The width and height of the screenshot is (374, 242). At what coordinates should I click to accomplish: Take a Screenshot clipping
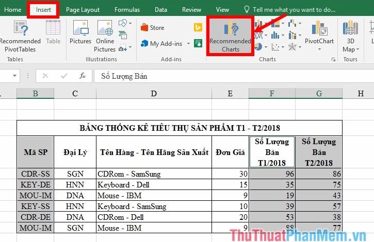[123, 47]
